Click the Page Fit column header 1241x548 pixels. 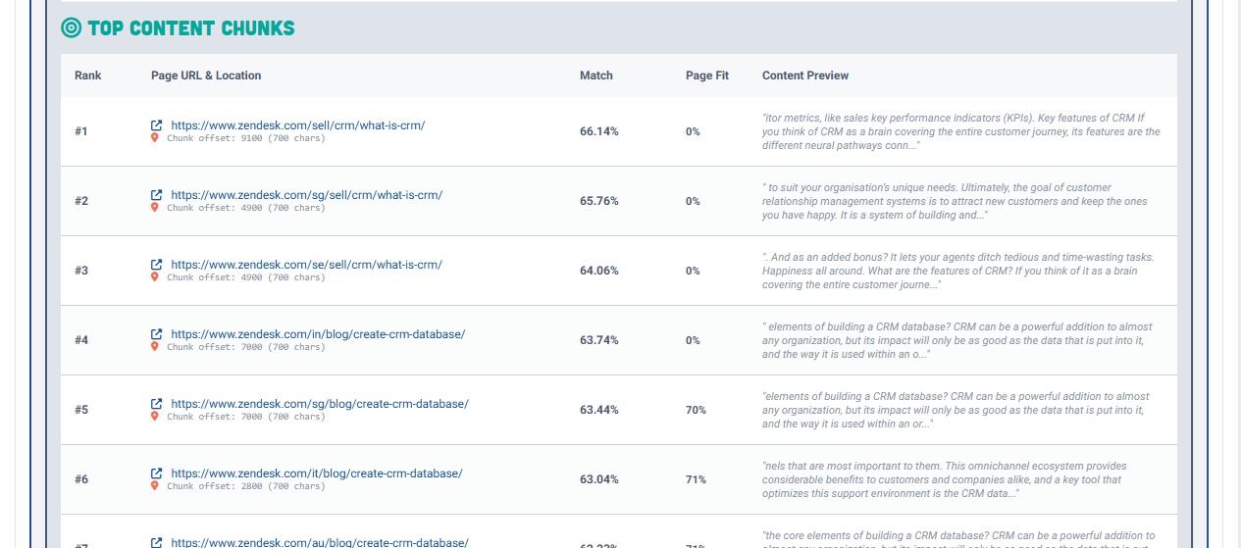tap(707, 75)
